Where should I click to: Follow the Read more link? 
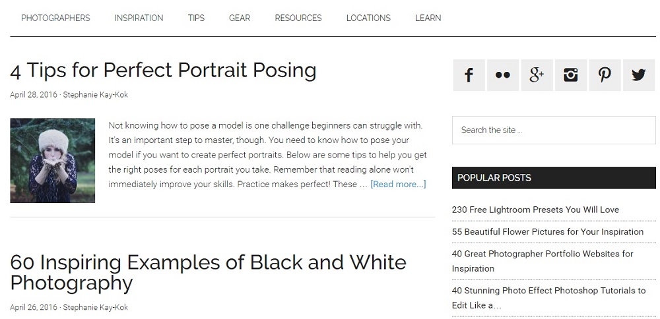click(x=398, y=184)
